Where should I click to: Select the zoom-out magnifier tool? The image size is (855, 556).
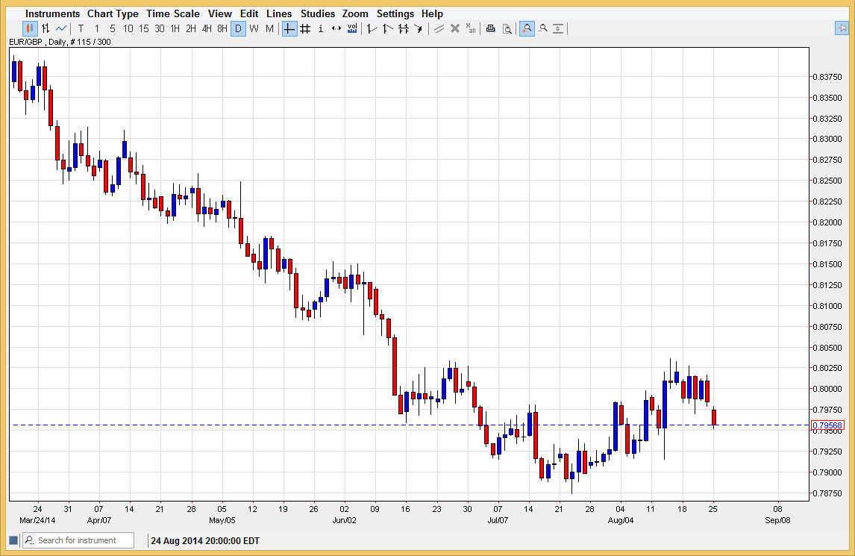click(x=543, y=28)
